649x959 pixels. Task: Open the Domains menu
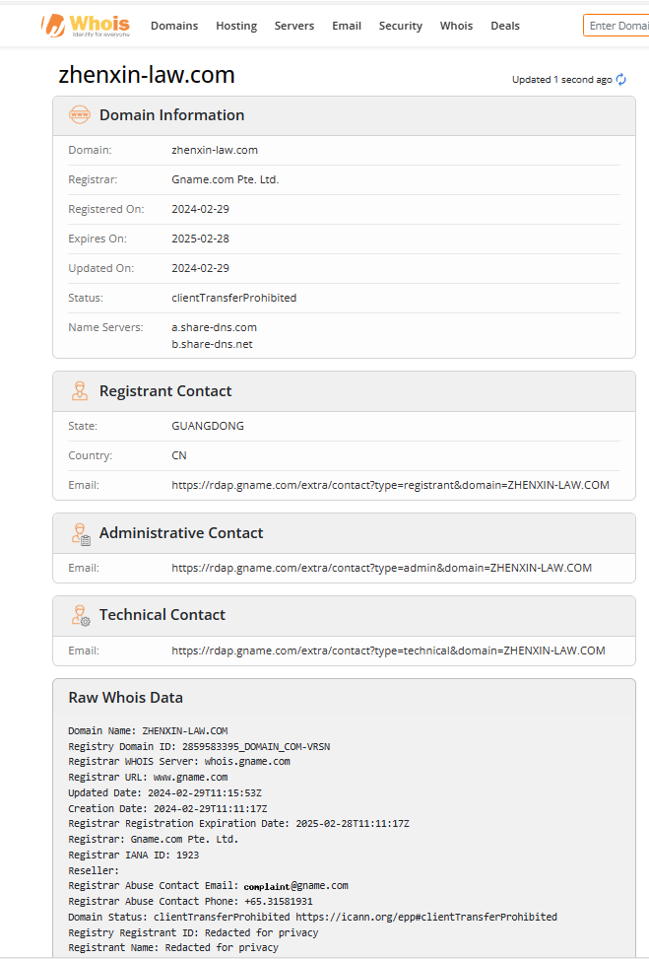(x=174, y=26)
